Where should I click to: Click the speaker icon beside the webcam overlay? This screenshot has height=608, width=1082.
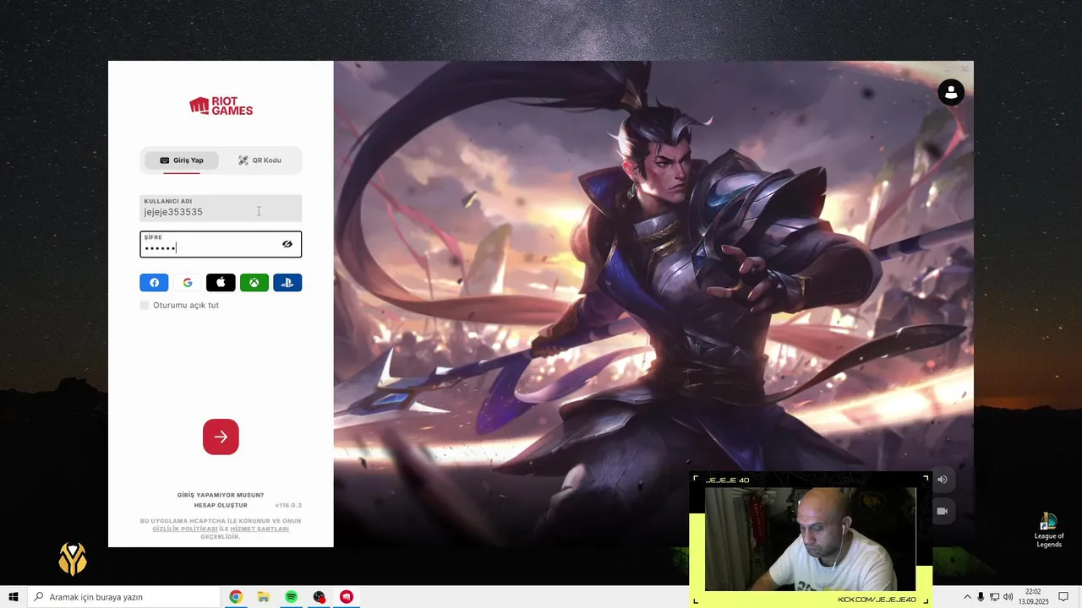click(x=943, y=480)
